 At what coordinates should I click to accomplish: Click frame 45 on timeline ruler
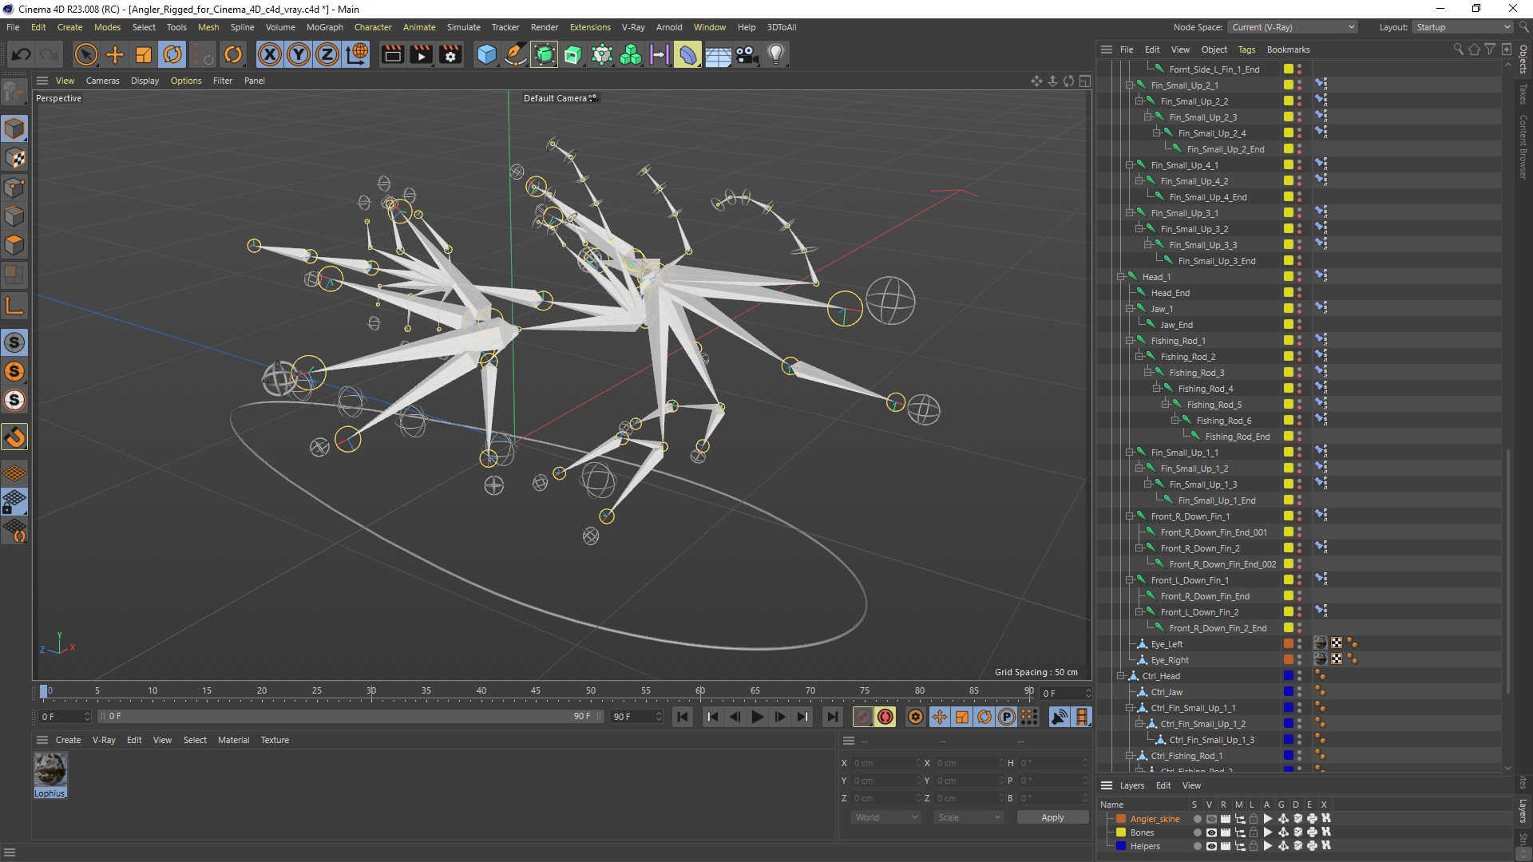[x=536, y=691]
